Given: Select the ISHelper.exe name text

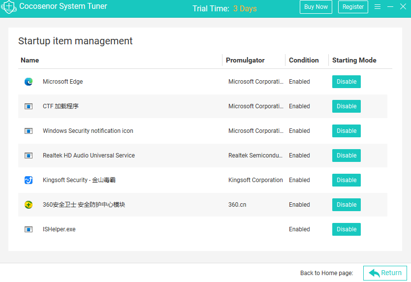Looking at the screenshot, I should 59,229.
